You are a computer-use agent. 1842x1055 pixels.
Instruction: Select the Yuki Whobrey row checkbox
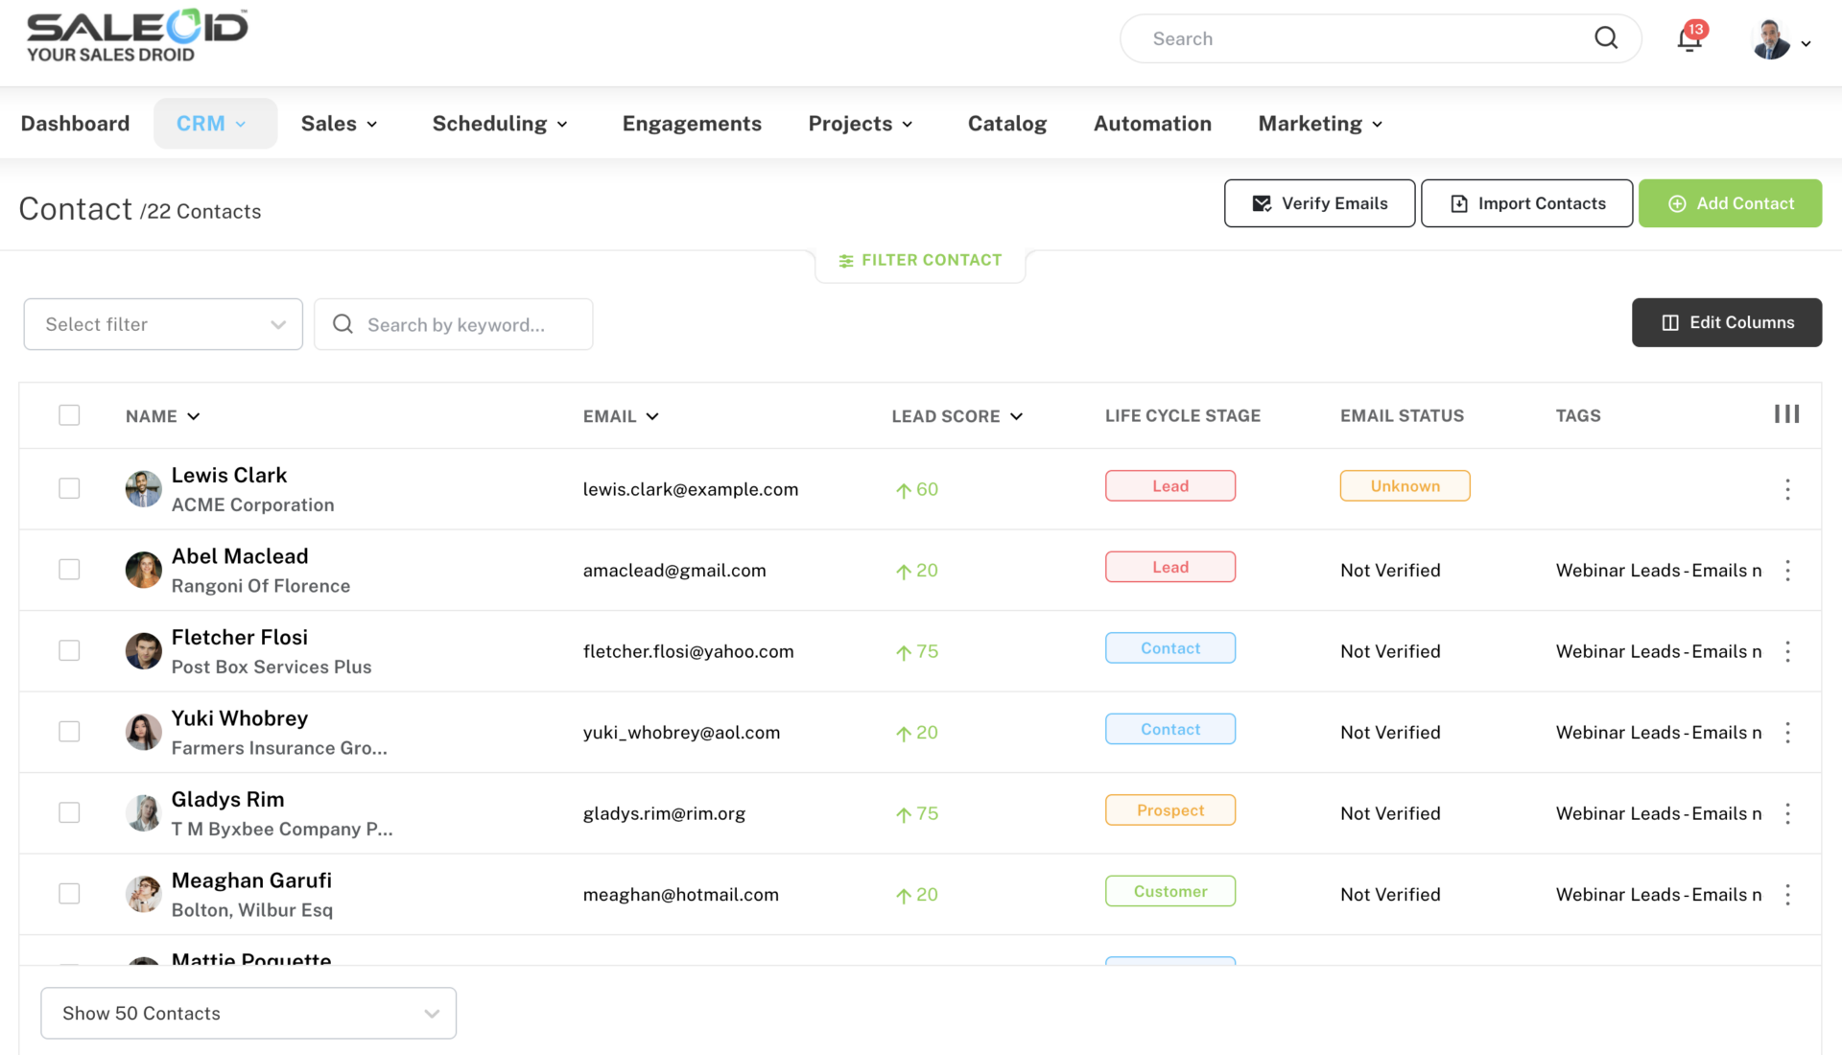pyautogui.click(x=69, y=732)
